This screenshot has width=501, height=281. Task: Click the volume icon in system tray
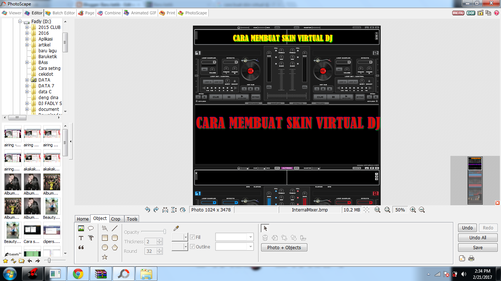(x=464, y=274)
